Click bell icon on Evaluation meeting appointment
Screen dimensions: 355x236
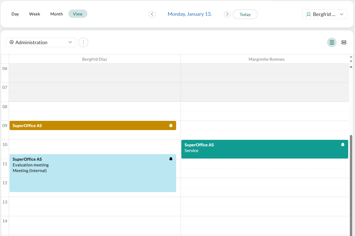tap(171, 159)
